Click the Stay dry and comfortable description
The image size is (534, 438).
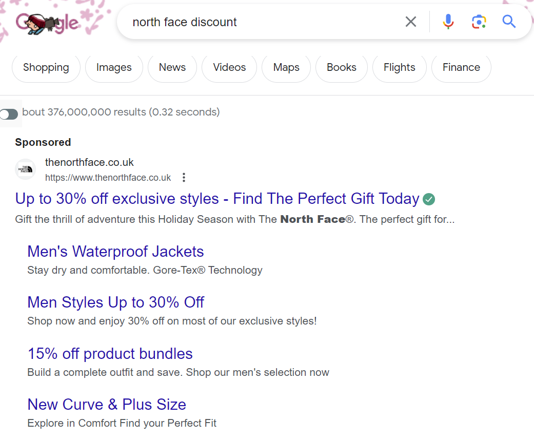pyautogui.click(x=145, y=270)
